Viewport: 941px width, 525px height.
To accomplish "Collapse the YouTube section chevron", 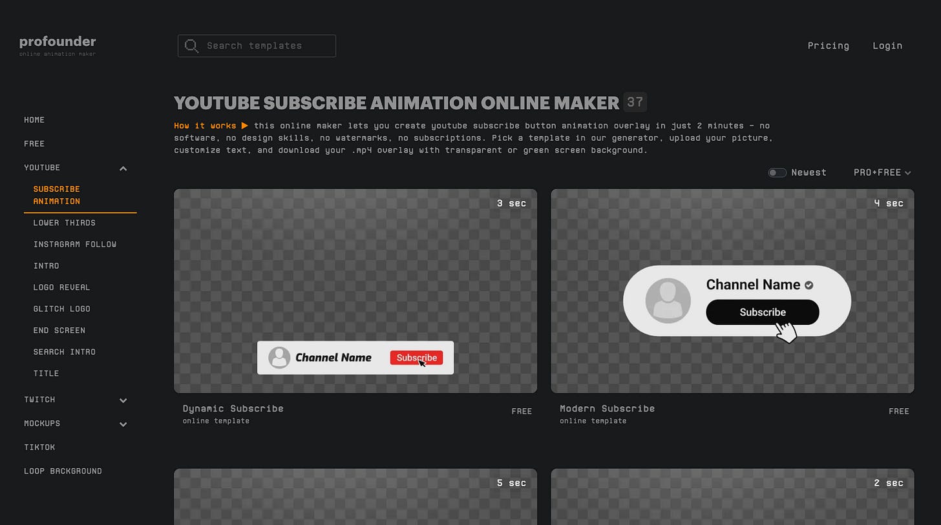I will 123,169.
